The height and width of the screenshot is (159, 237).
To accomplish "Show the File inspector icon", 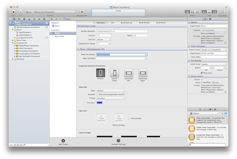I will [x=205, y=19].
